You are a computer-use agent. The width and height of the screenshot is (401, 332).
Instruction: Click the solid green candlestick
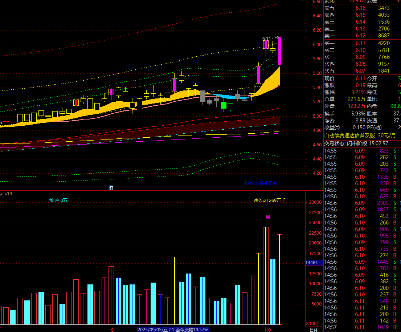224,105
